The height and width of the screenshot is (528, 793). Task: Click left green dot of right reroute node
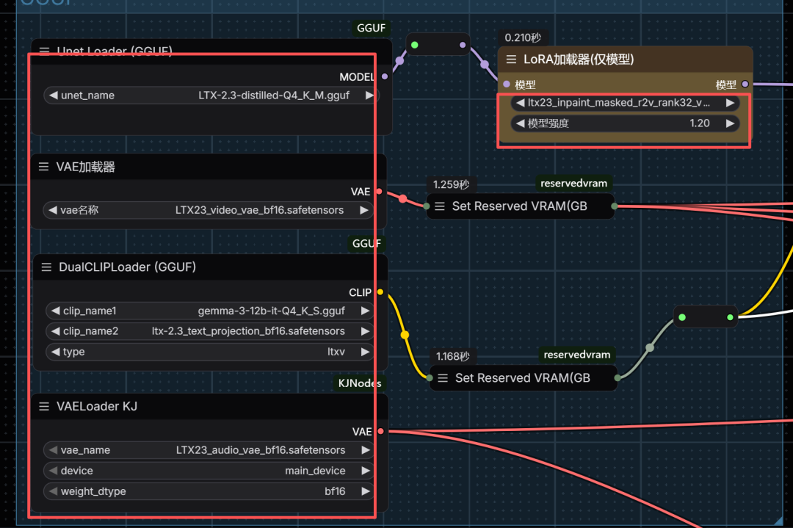pyautogui.click(x=682, y=317)
